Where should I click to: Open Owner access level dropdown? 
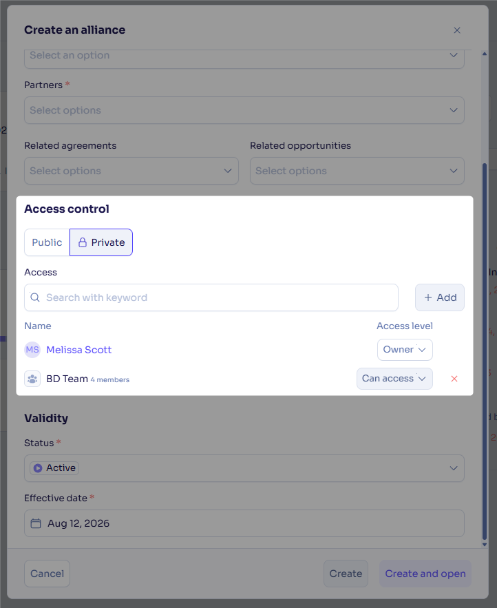pos(405,350)
